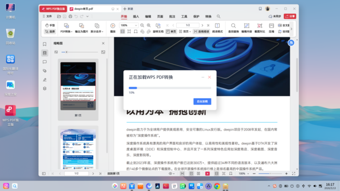The height and width of the screenshot is (191, 340).
Task: Open the 文件 menu
Action: (x=47, y=16)
